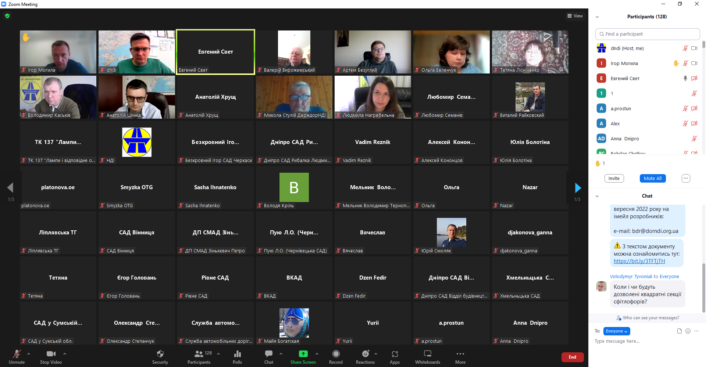
Task: Toggle mute for Ігор Могила in participants list
Action: tap(685, 63)
